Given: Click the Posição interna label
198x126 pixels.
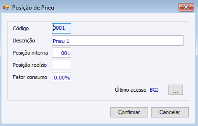Looking at the screenshot, I should (x=30, y=53).
